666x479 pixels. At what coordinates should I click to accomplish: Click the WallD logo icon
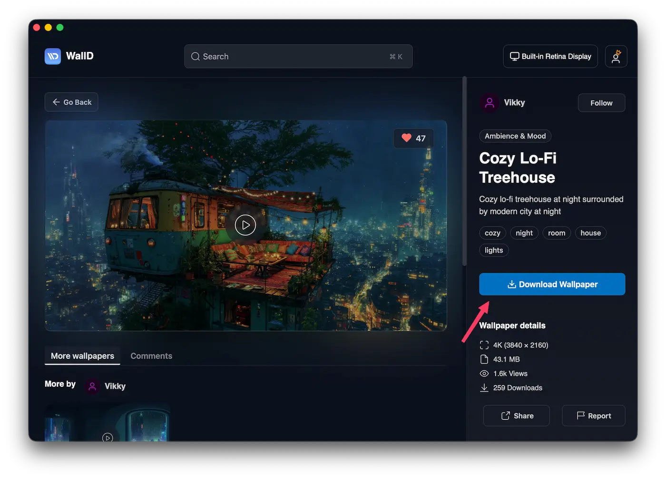[x=53, y=56]
